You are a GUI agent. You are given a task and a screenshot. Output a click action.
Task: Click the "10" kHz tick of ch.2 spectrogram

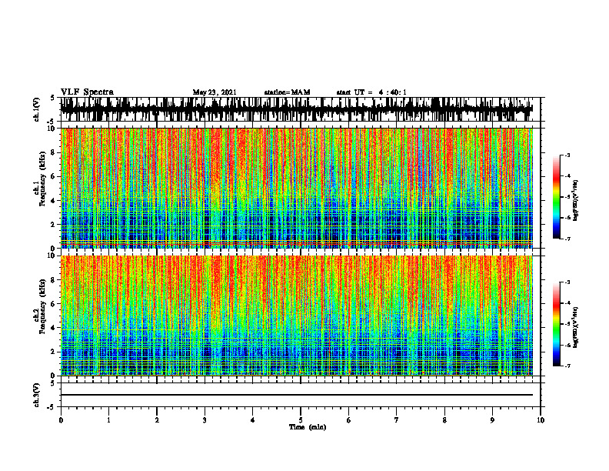click(52, 256)
